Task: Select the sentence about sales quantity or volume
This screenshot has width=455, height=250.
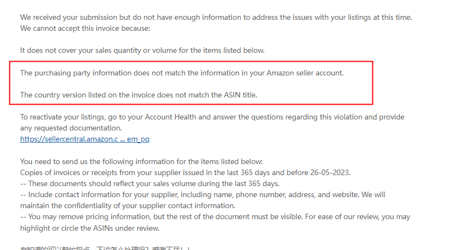Action: click(x=142, y=51)
